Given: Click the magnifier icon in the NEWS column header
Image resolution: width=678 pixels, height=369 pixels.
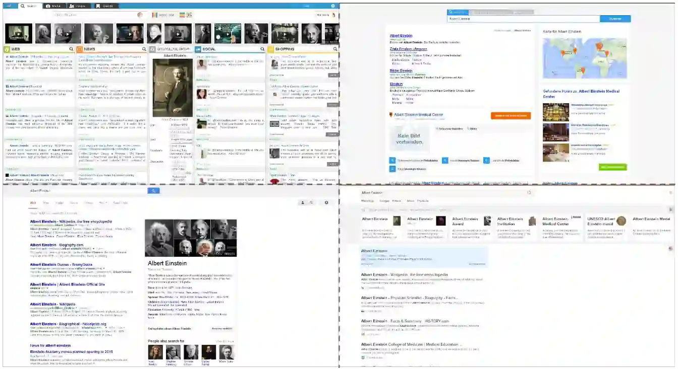Looking at the screenshot, I should click(x=144, y=49).
